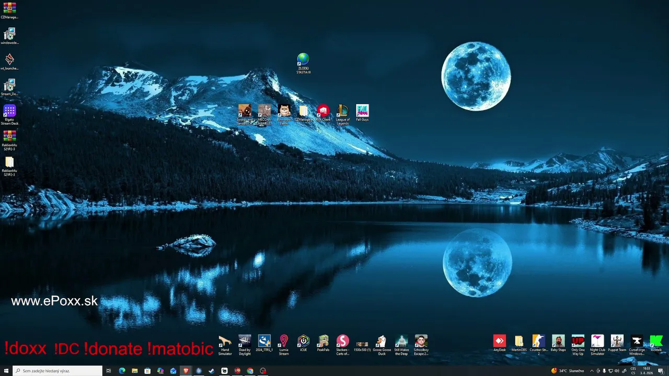Screen dimensions: 669x376
Task: Open Microsoft Store from the taskbar
Action: click(147, 371)
